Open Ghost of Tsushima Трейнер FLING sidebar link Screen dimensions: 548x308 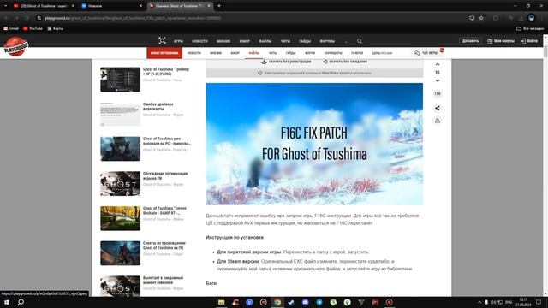coord(166,72)
